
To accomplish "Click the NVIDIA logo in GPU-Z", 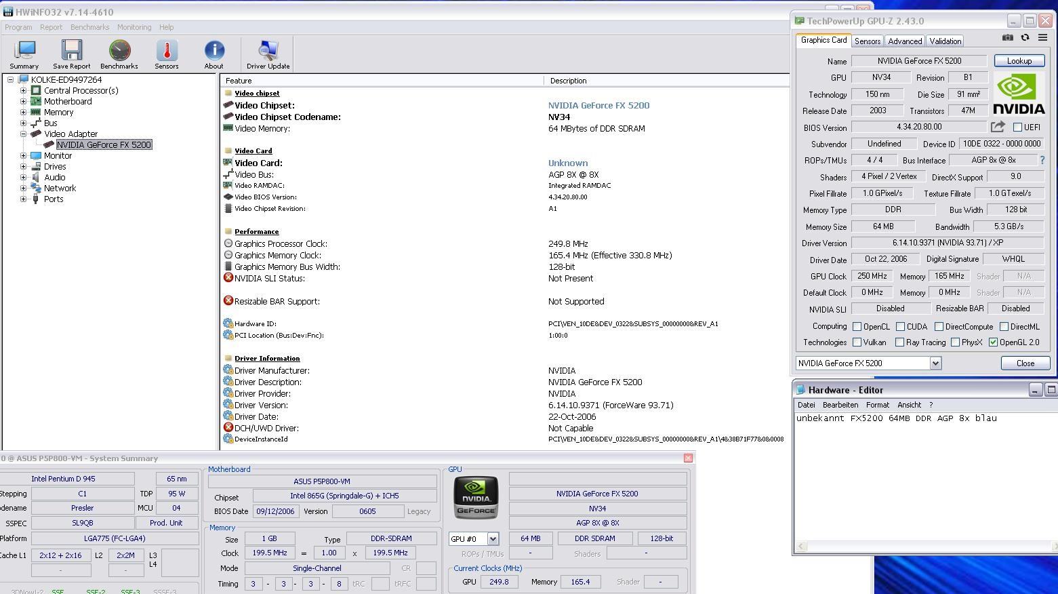I will pos(1019,94).
